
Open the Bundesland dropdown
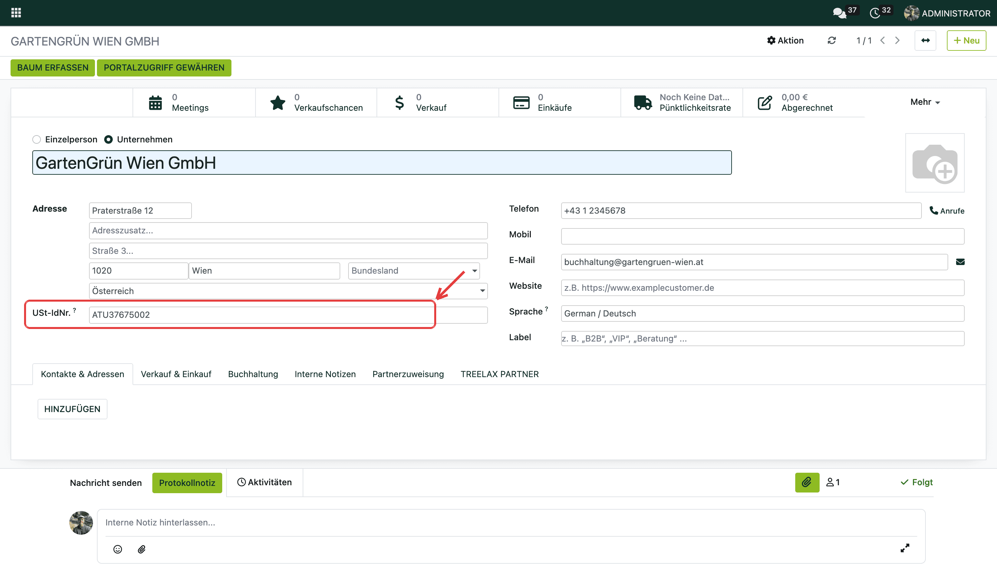[413, 271]
